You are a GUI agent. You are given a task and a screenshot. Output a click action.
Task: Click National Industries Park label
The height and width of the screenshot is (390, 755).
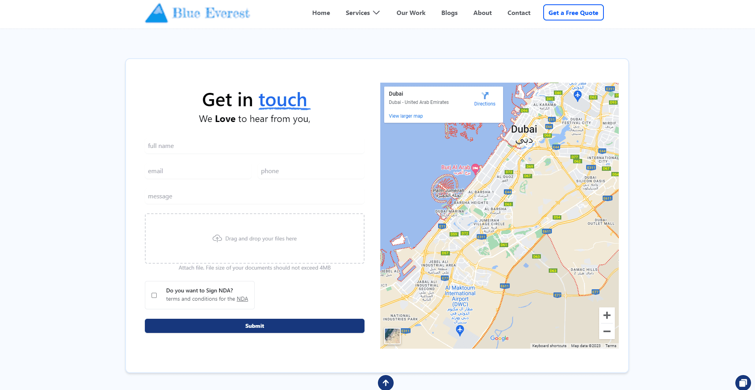[400, 318]
